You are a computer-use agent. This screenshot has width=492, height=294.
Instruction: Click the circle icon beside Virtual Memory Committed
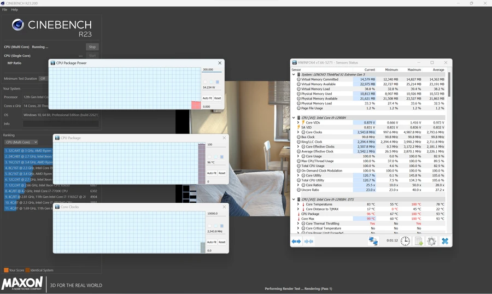(298, 79)
